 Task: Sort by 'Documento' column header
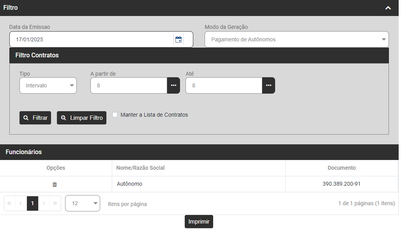pos(341,168)
